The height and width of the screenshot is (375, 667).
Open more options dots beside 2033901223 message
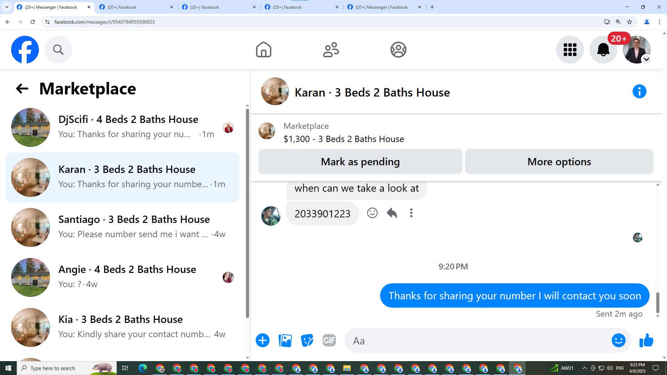pyautogui.click(x=411, y=213)
